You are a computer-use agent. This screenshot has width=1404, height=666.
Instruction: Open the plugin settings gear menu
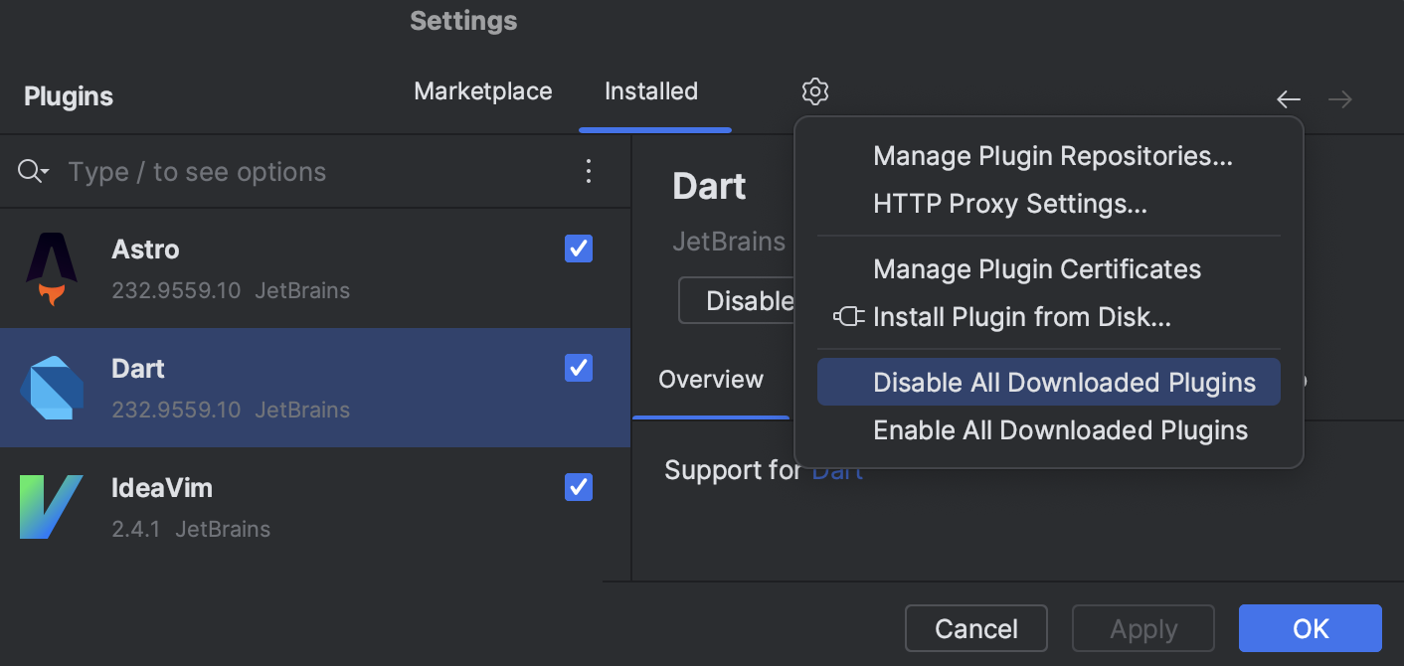tap(814, 90)
